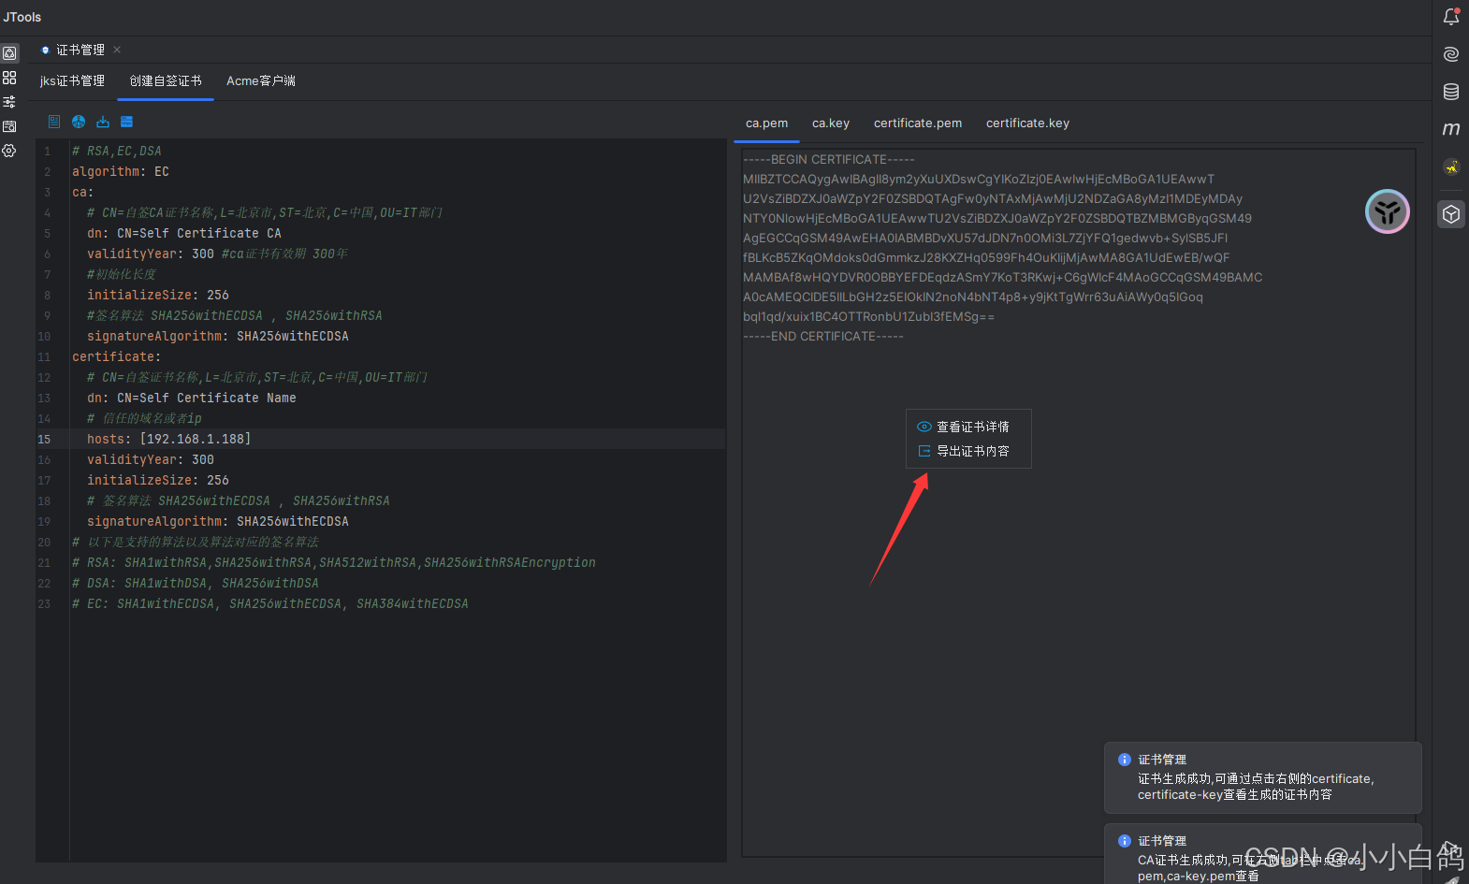Select 查看证书详情 from the context menu
This screenshot has height=884, width=1469.
pyautogui.click(x=972, y=427)
